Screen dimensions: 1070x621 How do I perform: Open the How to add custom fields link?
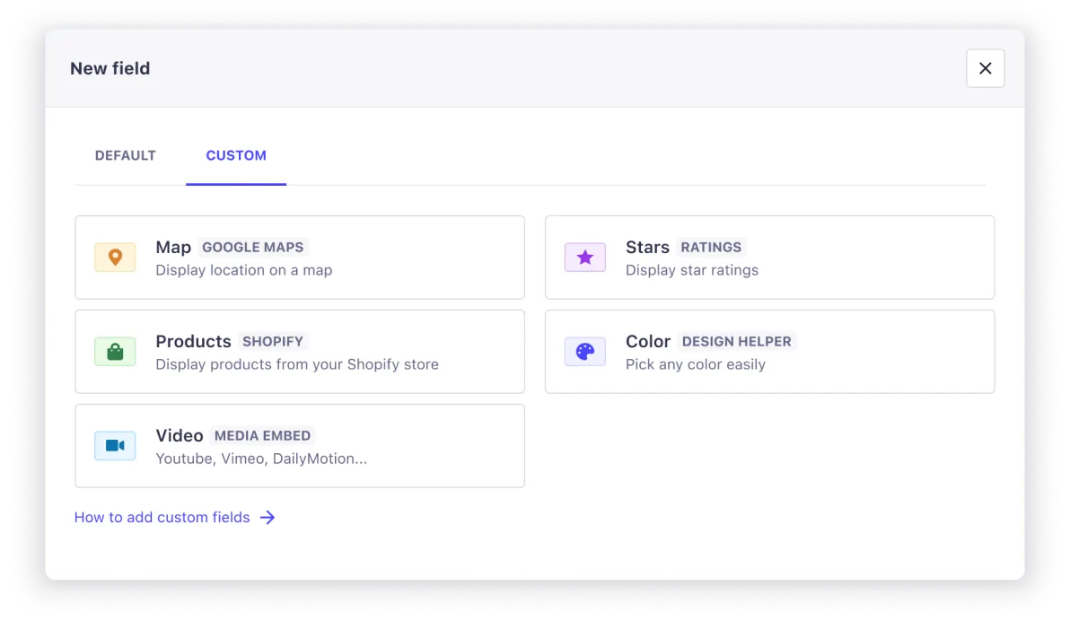[162, 517]
